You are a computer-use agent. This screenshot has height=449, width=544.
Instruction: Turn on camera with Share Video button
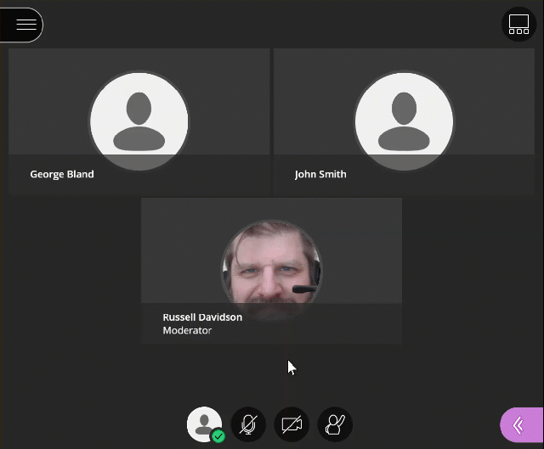(292, 424)
